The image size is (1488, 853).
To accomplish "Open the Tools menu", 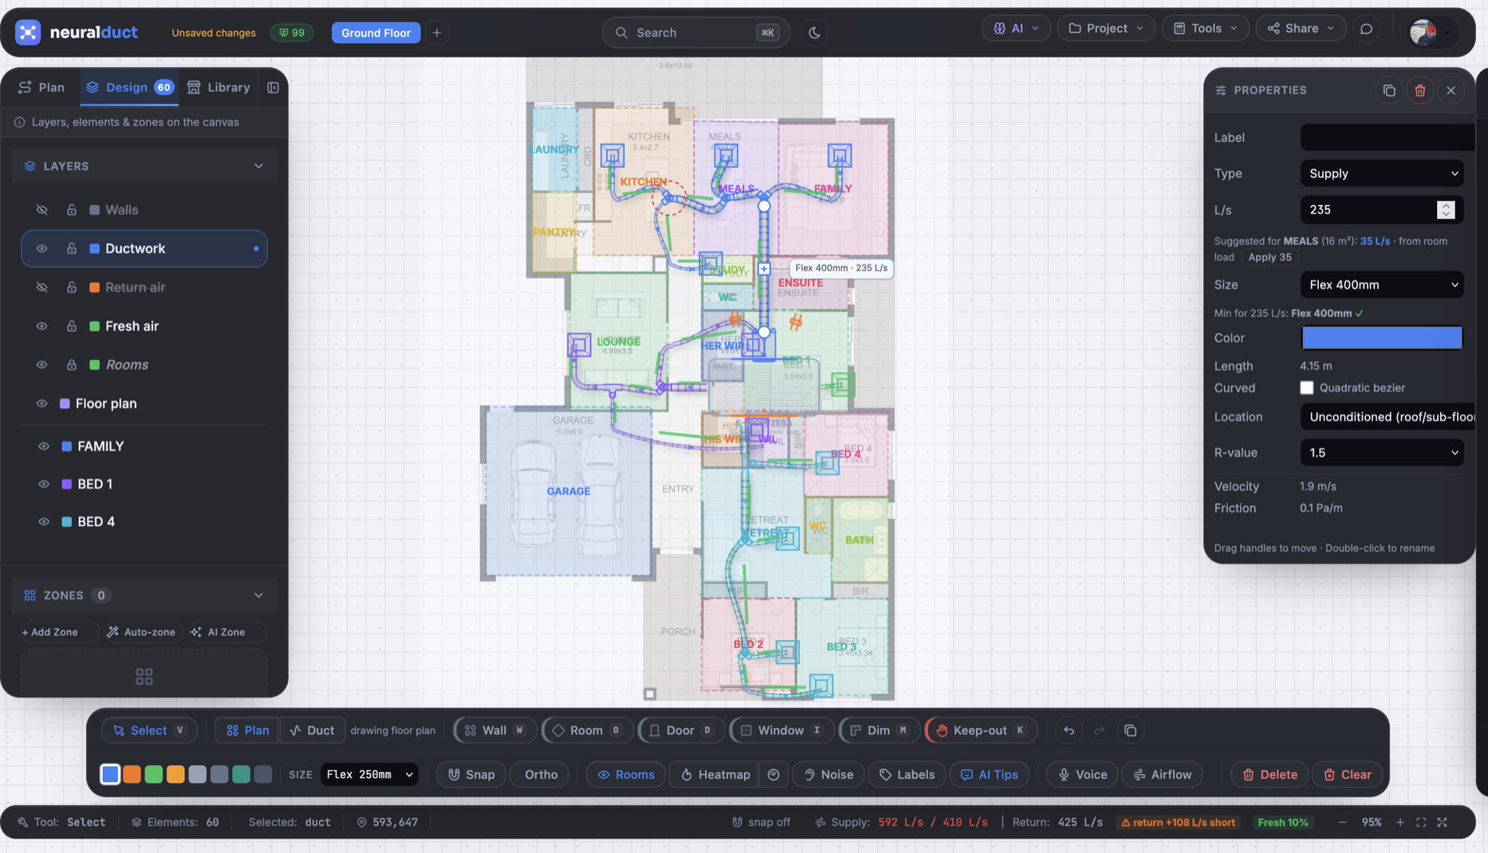I will click(x=1205, y=29).
